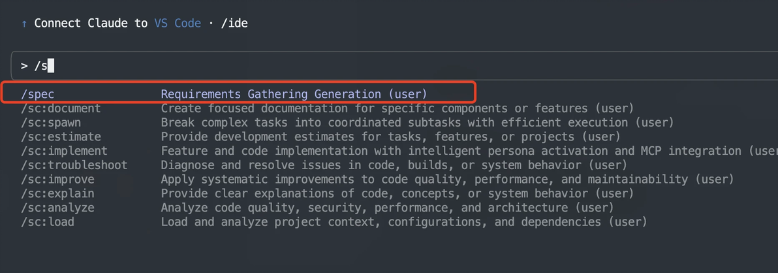This screenshot has height=273, width=778.
Task: Select the /sc:improve command
Action: [57, 179]
